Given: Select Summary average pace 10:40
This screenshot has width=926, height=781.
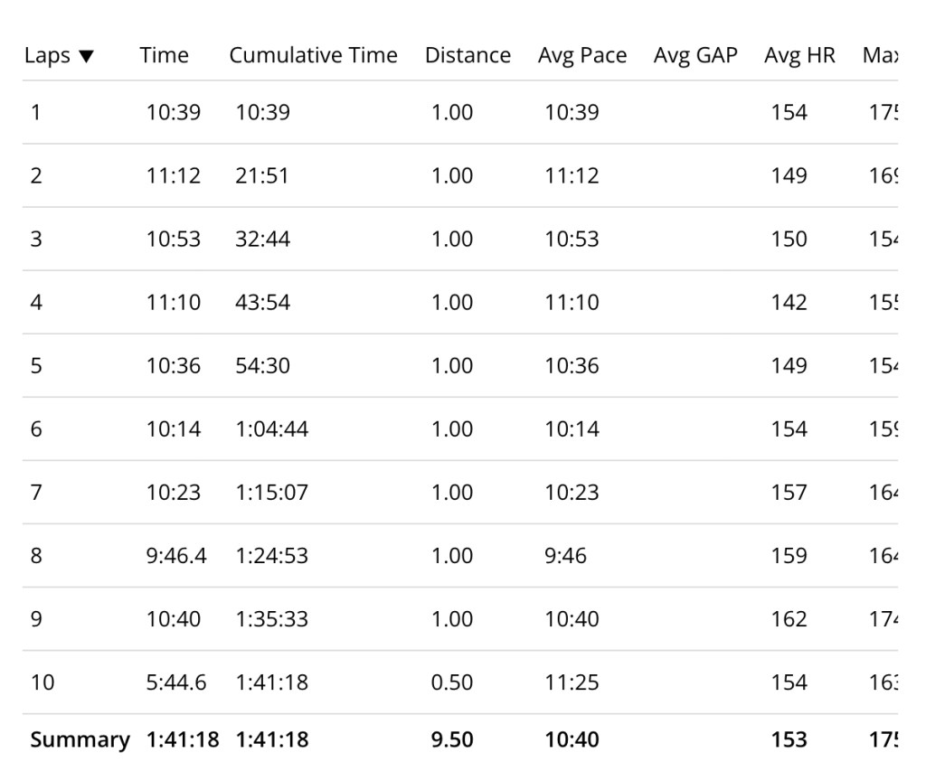Looking at the screenshot, I should coord(572,739).
